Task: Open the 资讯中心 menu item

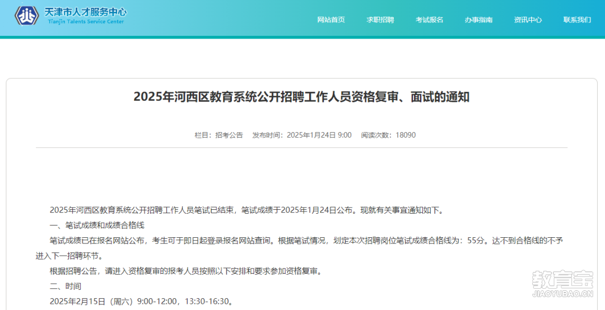Action: click(x=528, y=20)
